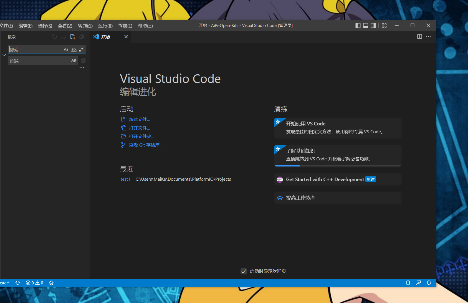Click 克隆 Git 存储库... link
The width and height of the screenshot is (468, 303).
[146, 145]
